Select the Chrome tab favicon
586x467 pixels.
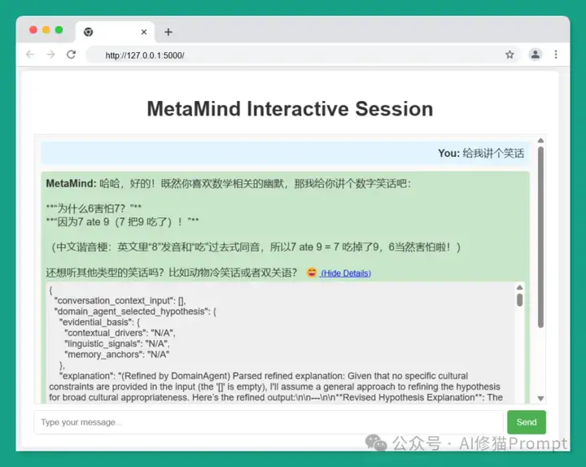(88, 32)
